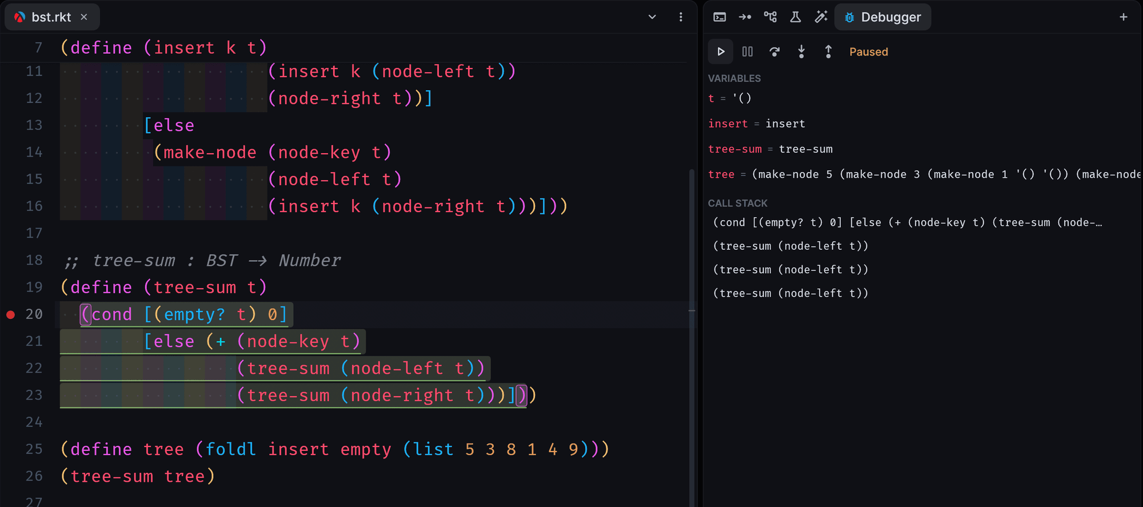Click the sticky header line 7 define insert
This screenshot has height=507, width=1143.
point(163,47)
